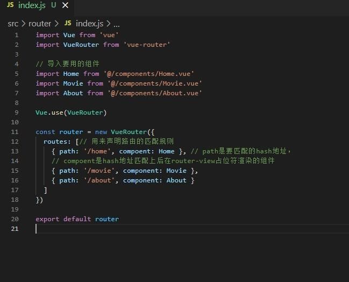This screenshot has height=282, width=349.
Task: Click line number 1 in the gutter
Action: click(x=16, y=35)
